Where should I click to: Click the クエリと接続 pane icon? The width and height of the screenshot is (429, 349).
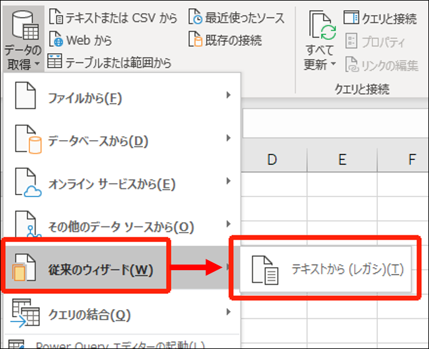click(352, 18)
